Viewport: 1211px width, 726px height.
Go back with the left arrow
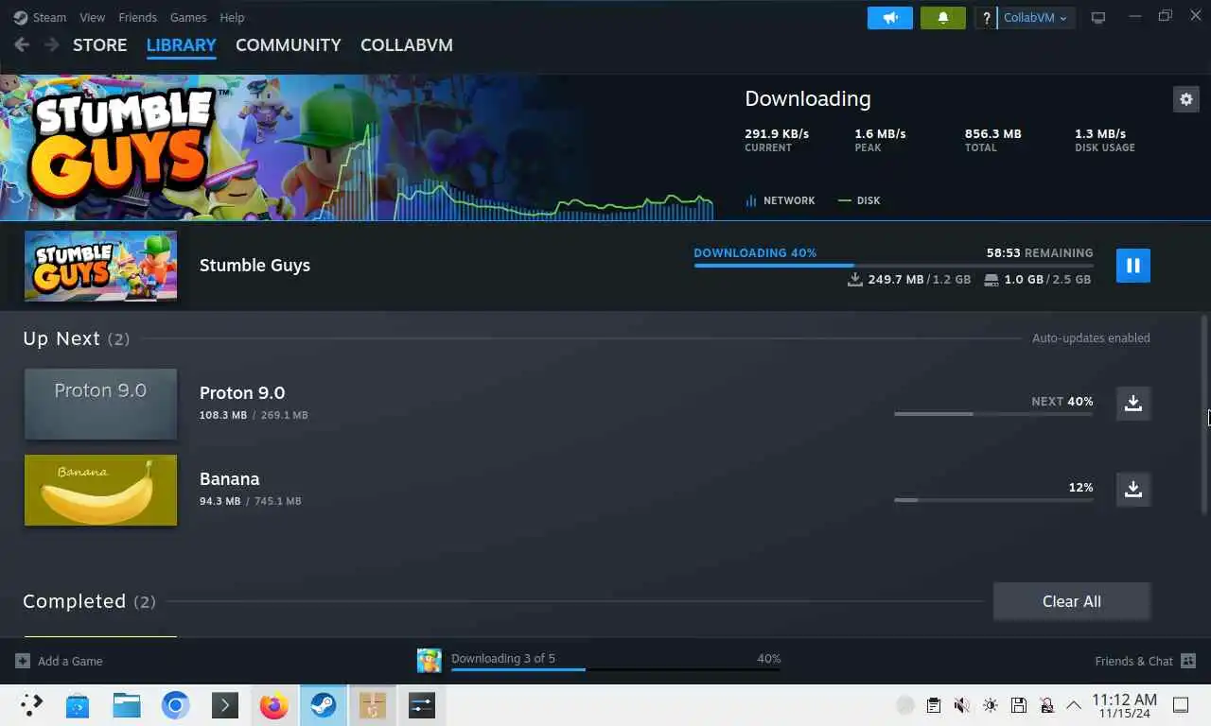22,45
